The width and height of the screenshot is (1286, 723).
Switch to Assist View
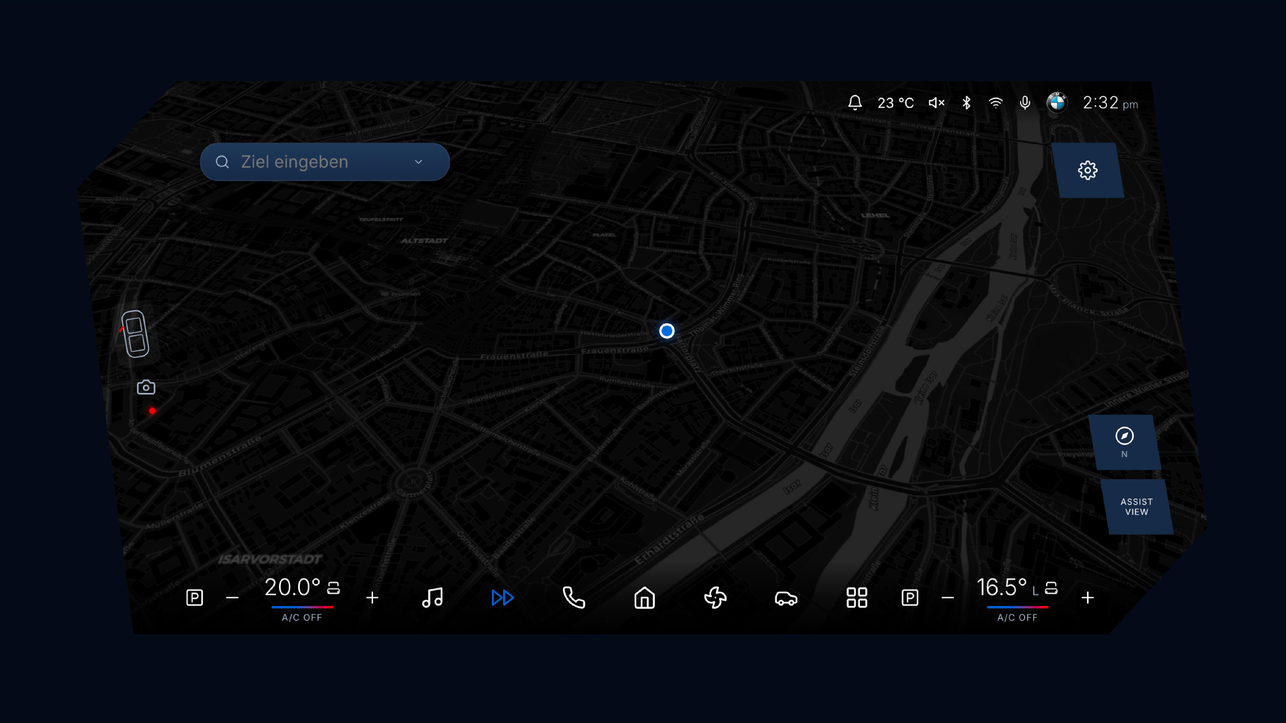(1137, 507)
